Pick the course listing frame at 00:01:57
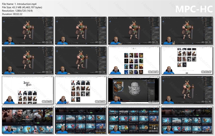 (81, 120)
